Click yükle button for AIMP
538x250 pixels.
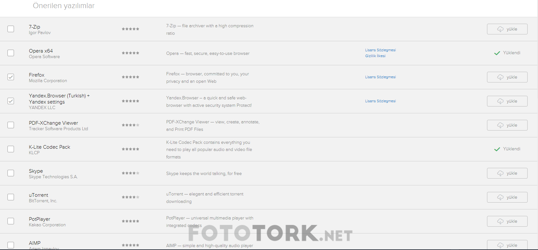[x=507, y=245]
